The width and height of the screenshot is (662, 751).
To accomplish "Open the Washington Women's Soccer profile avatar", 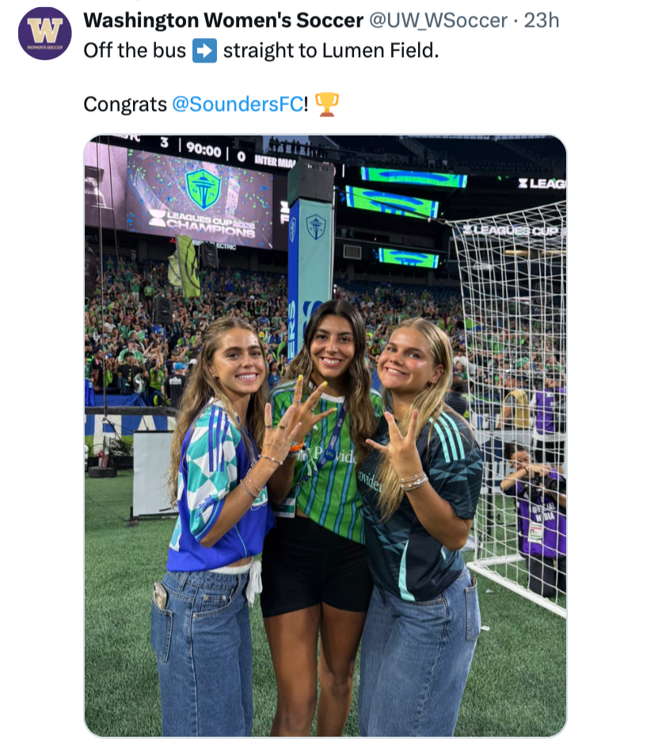I will (45, 33).
